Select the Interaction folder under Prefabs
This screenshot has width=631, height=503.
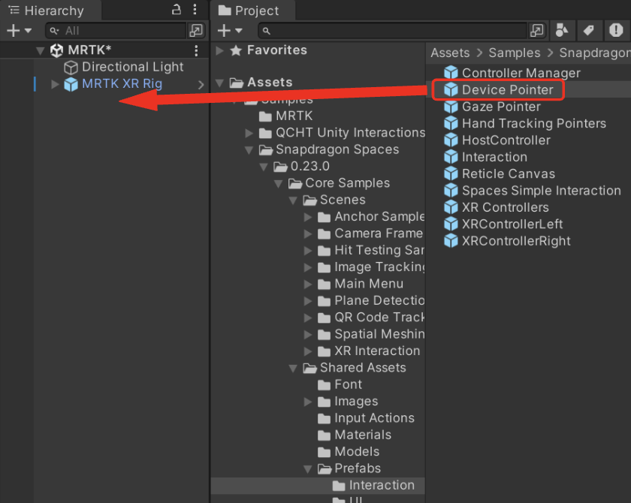click(x=373, y=486)
